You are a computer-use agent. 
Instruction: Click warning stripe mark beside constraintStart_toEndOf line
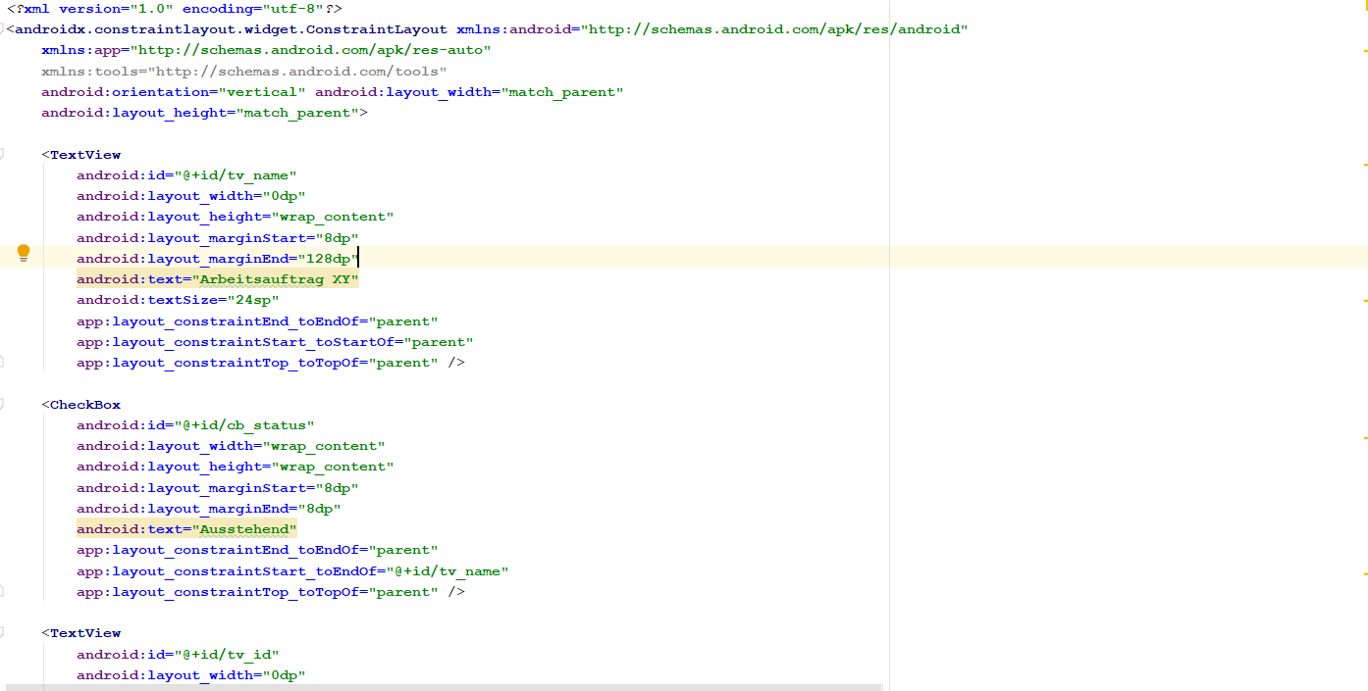click(x=1364, y=572)
